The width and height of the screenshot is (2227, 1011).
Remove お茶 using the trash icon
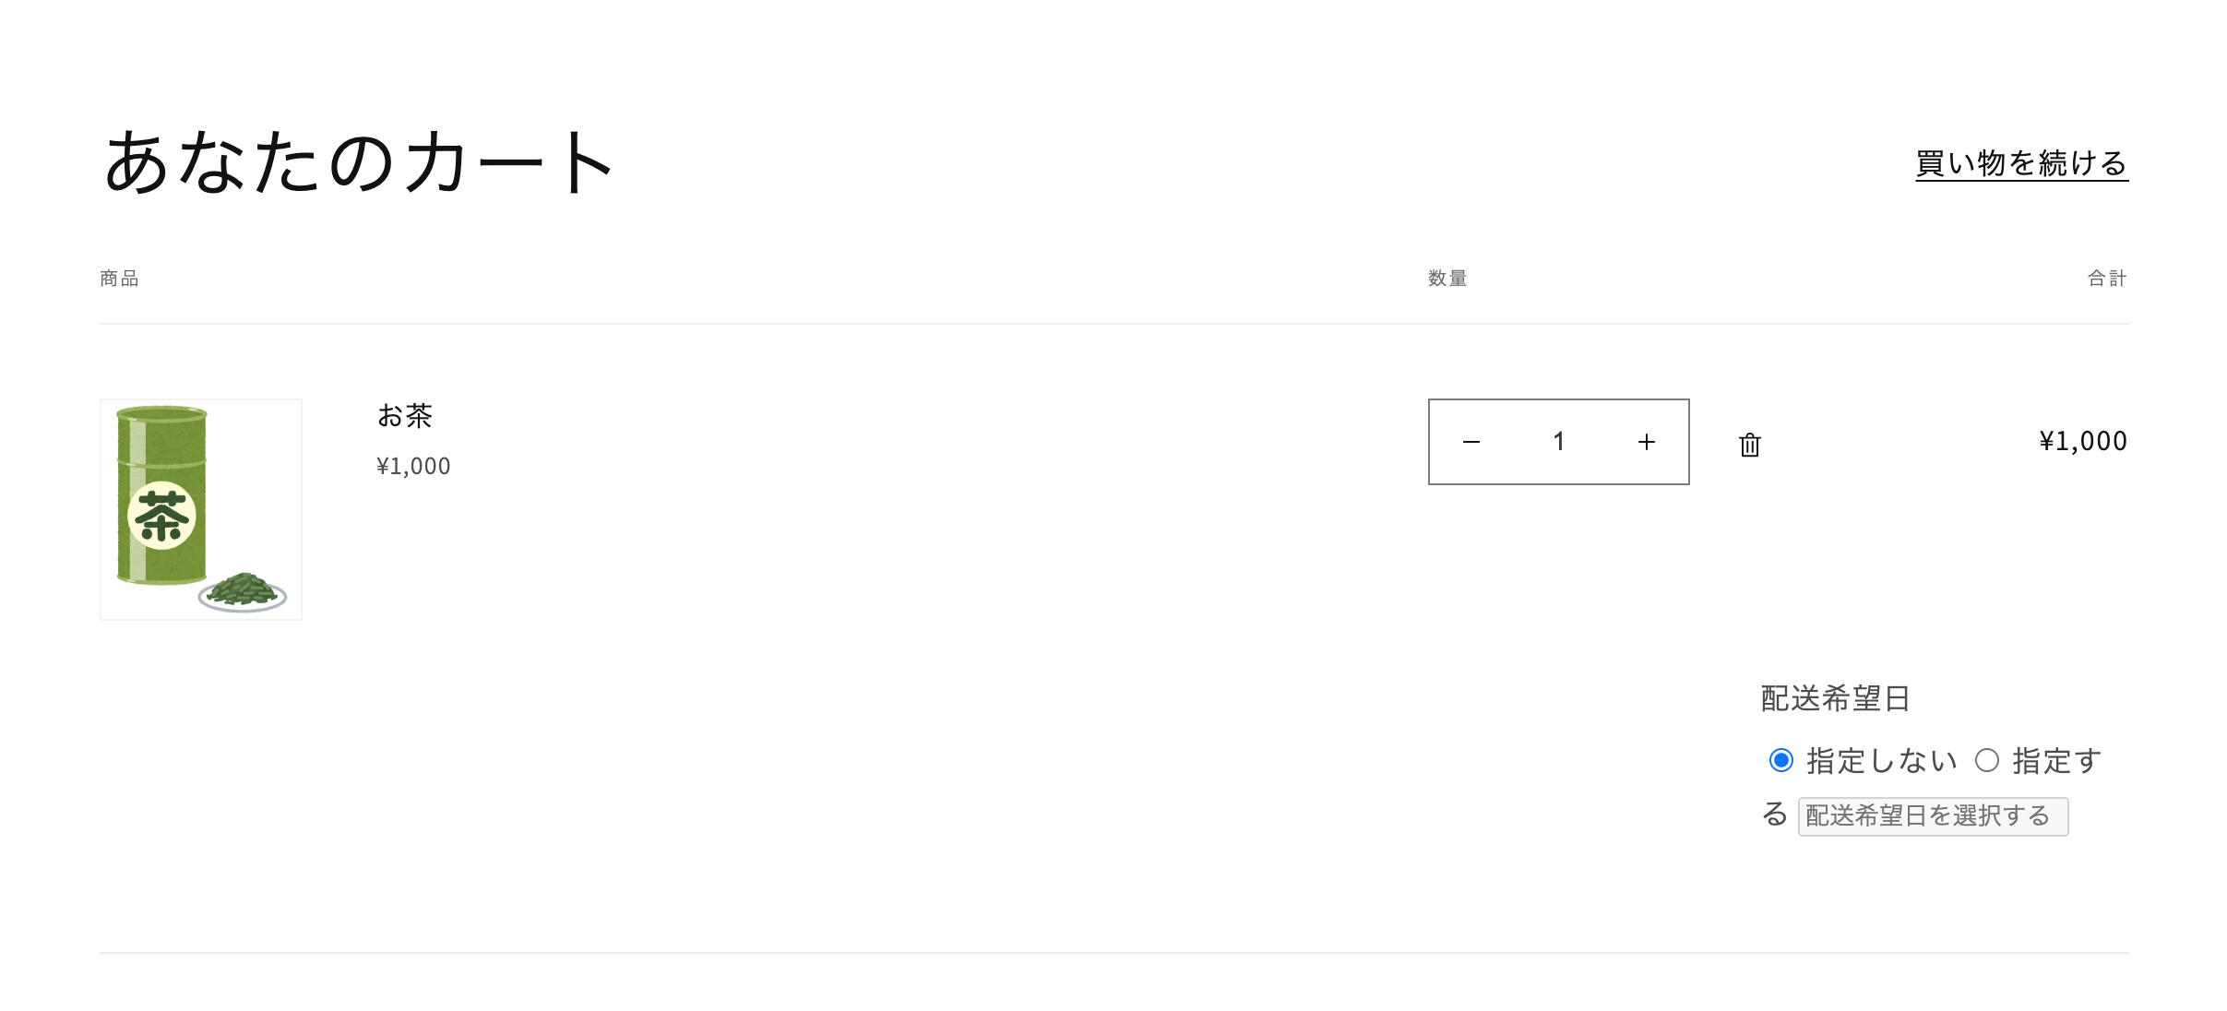click(1750, 446)
